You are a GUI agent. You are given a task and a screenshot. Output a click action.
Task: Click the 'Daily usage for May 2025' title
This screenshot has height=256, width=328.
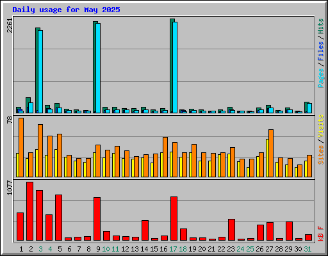click(x=66, y=10)
